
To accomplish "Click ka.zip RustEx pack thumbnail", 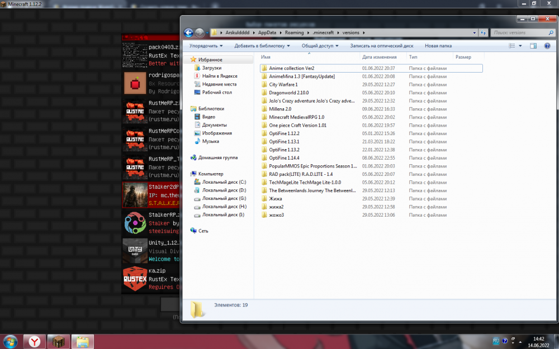I will [x=135, y=279].
